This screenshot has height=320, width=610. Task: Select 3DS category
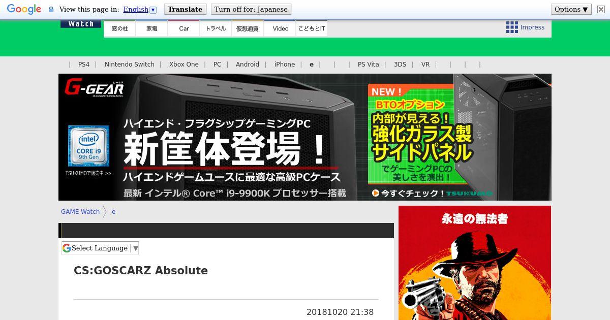[x=400, y=65]
